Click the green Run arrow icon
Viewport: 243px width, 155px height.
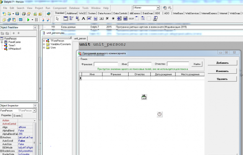tap(28, 20)
